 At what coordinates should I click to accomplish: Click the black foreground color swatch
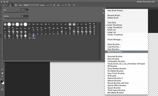click(2, 82)
